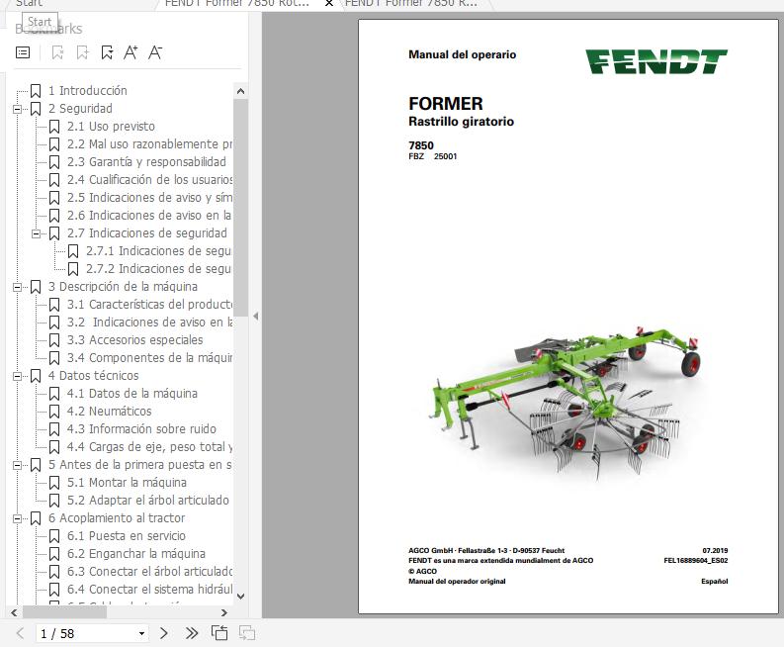Screen dimensions: 784x647
Task: Click the vertical scrollbar thumb in bookmarks
Action: pos(240,208)
